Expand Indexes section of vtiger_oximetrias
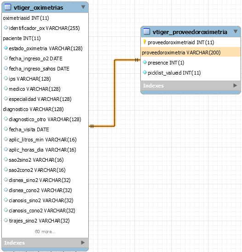This screenshot has width=242, height=252. pyautogui.click(x=83, y=242)
